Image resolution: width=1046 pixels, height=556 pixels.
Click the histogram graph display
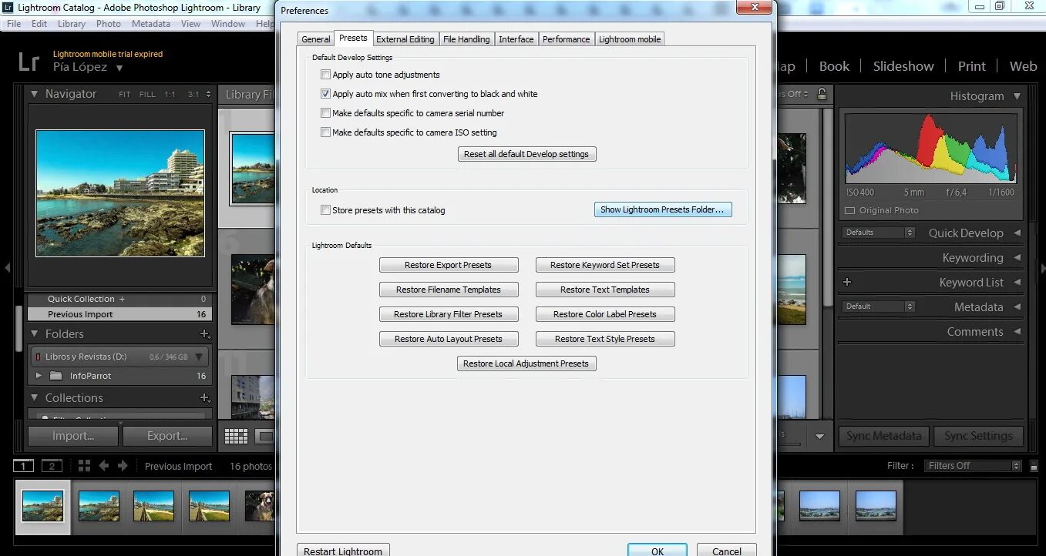tap(930, 148)
